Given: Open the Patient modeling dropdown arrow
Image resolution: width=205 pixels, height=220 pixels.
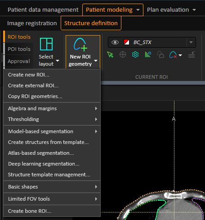Looking at the screenshot, I should pyautogui.click(x=138, y=10).
